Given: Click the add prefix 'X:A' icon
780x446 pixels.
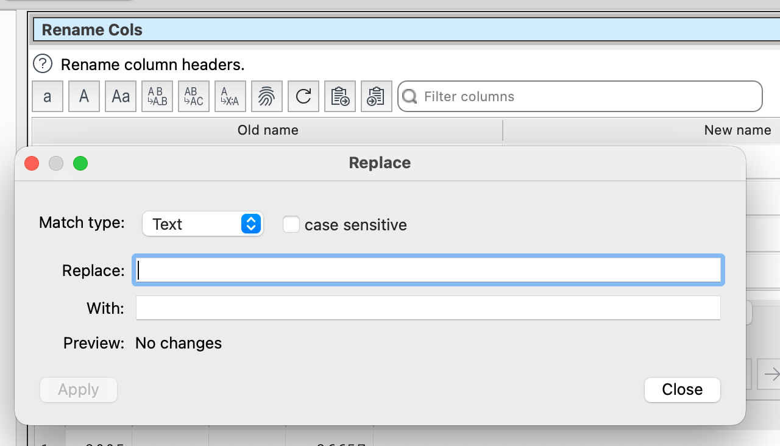Looking at the screenshot, I should (230, 97).
